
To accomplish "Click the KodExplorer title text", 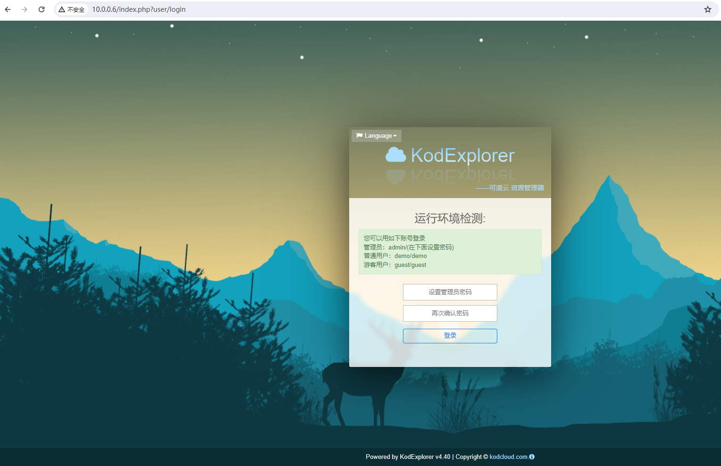I will [x=462, y=155].
